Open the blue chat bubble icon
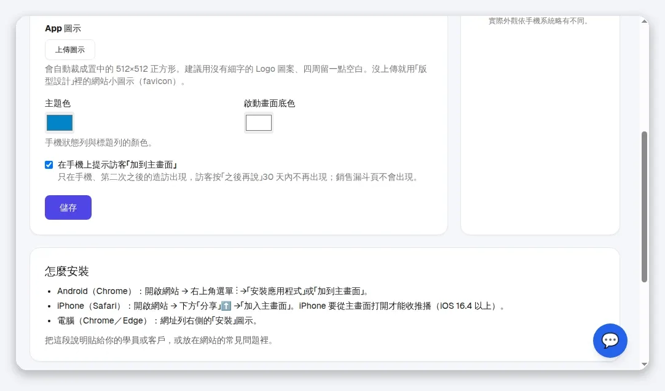The height and width of the screenshot is (391, 665). (610, 341)
